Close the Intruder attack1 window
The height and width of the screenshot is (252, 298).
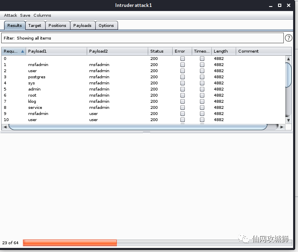289,5
